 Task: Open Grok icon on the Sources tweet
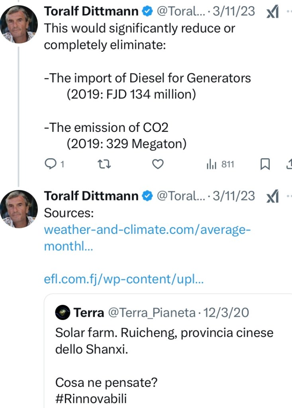click(x=272, y=196)
